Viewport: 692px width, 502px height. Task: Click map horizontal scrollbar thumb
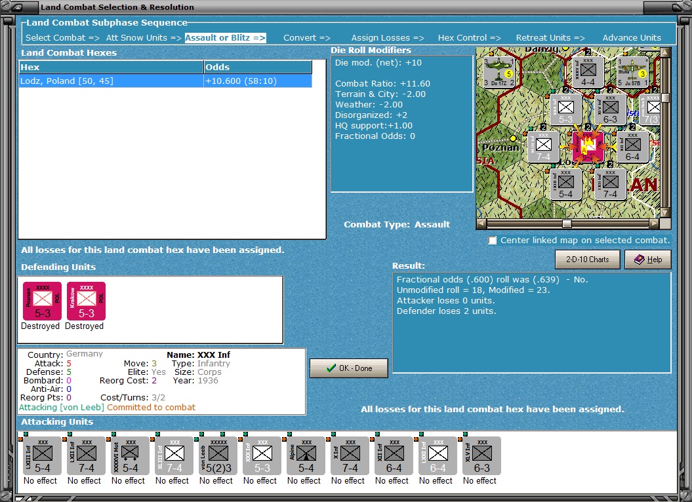pyautogui.click(x=567, y=223)
